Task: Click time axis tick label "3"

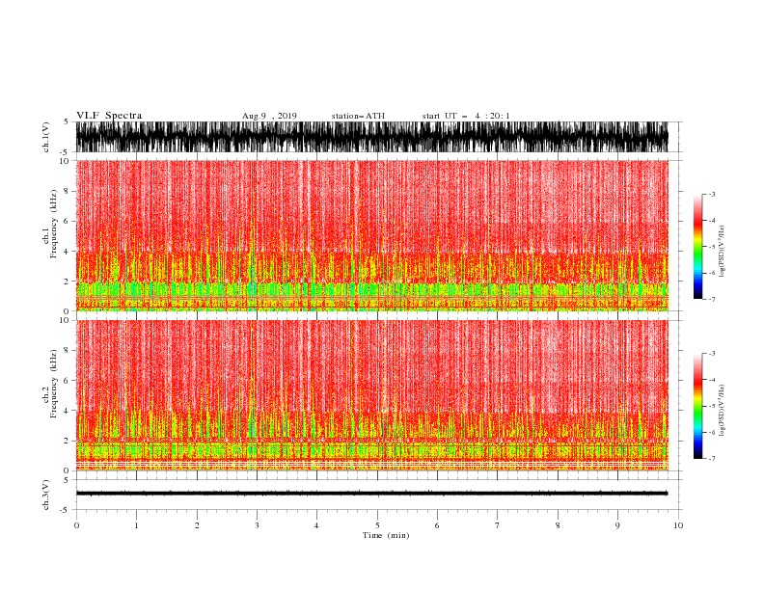Action: coord(257,525)
